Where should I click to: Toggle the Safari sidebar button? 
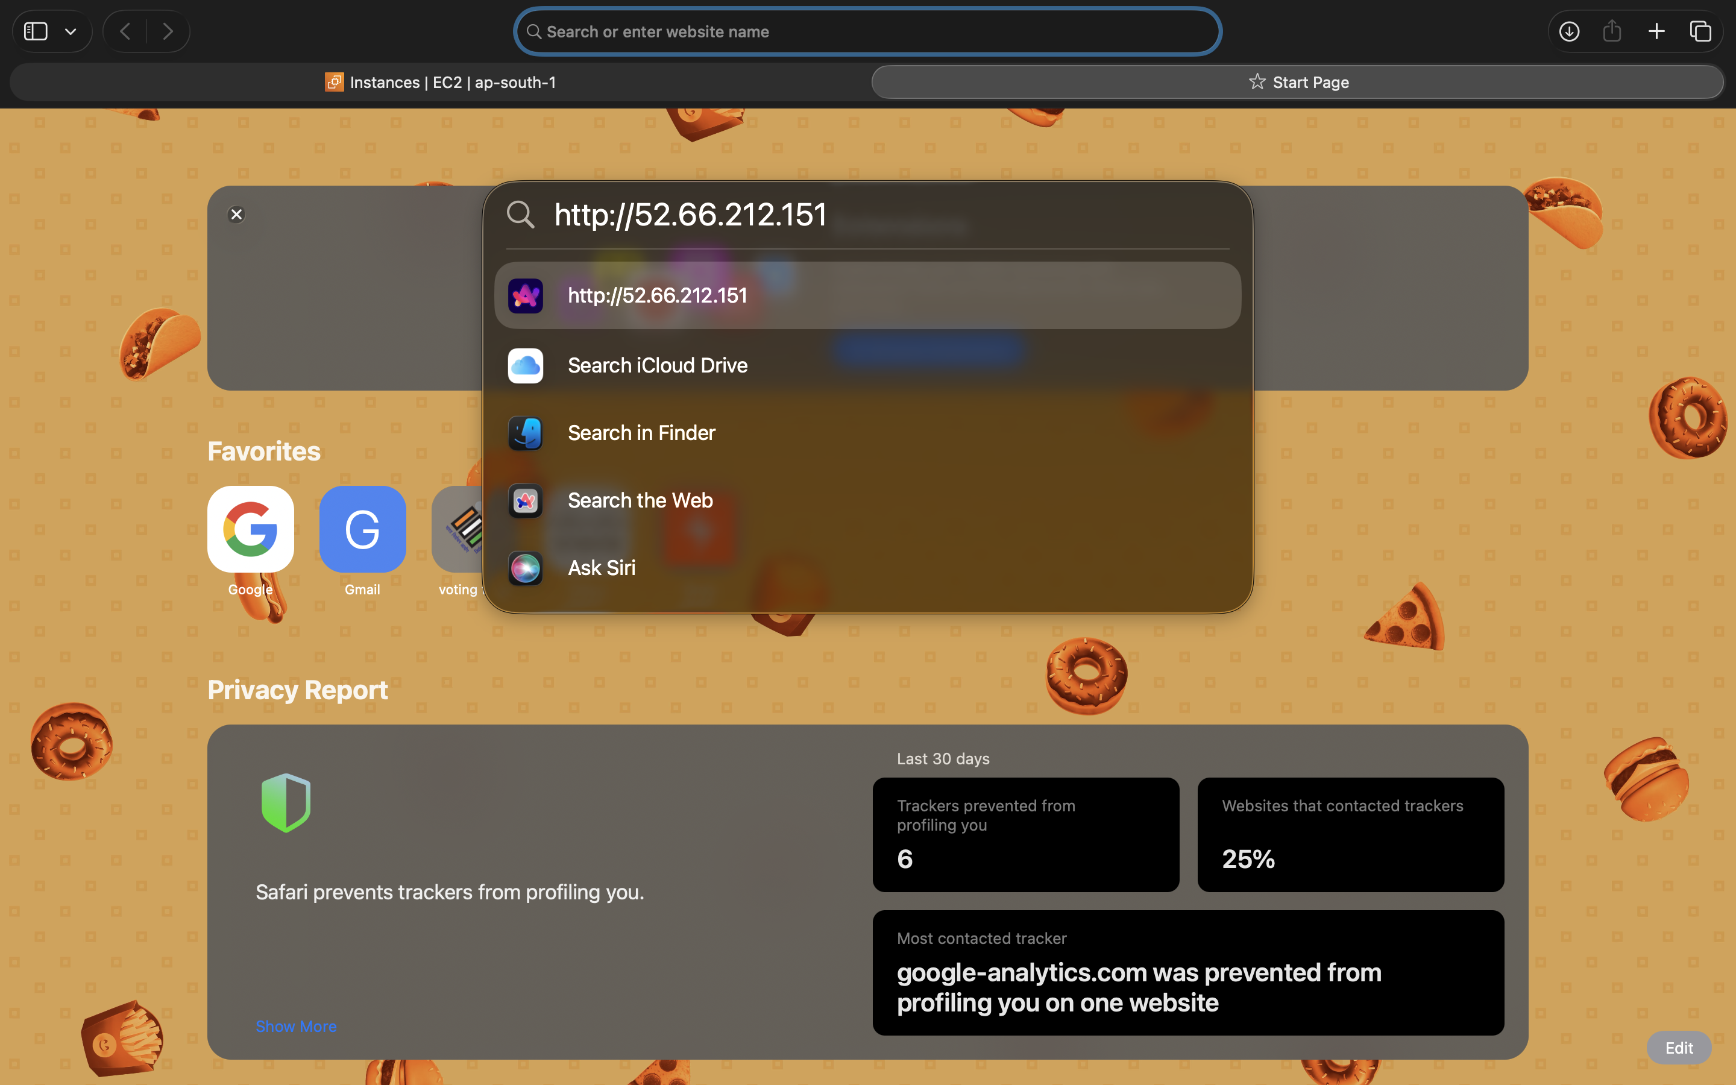[x=36, y=31]
